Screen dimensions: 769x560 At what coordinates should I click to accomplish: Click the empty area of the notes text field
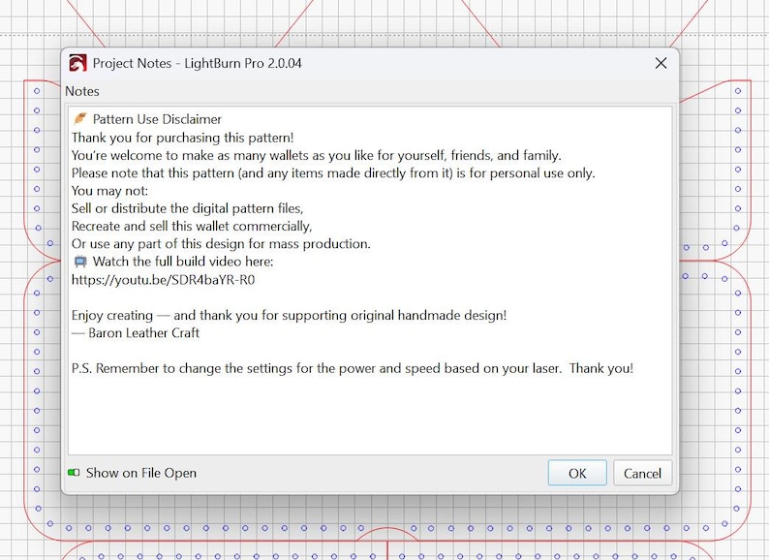point(370,418)
